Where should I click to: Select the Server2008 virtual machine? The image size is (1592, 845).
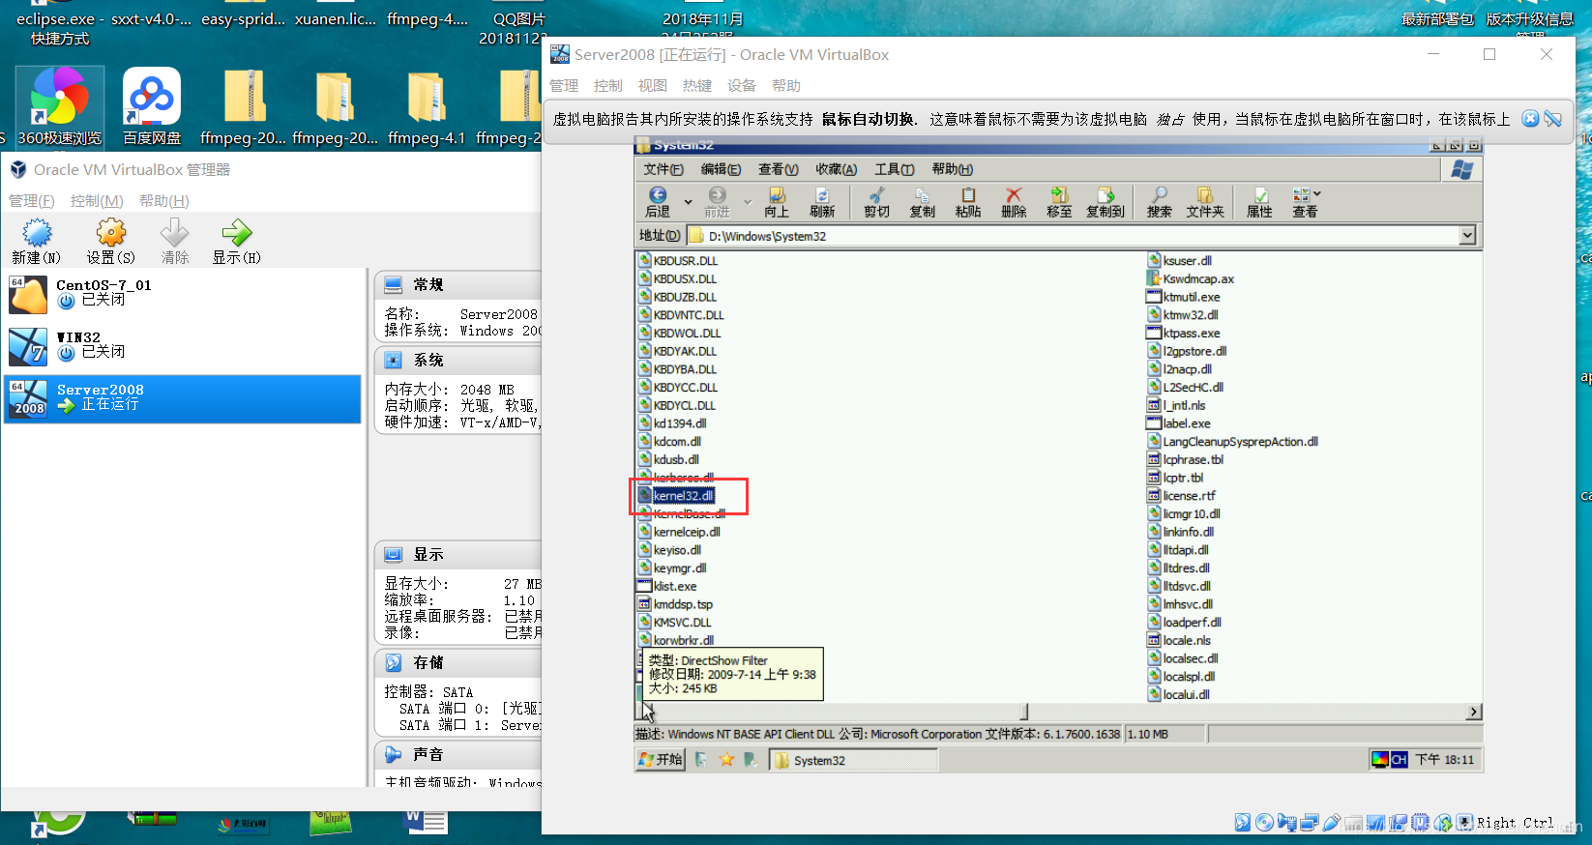click(183, 398)
